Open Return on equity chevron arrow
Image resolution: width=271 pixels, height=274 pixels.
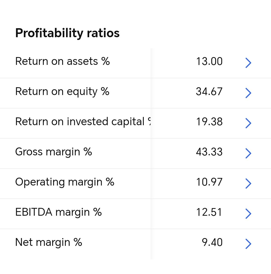248,93
